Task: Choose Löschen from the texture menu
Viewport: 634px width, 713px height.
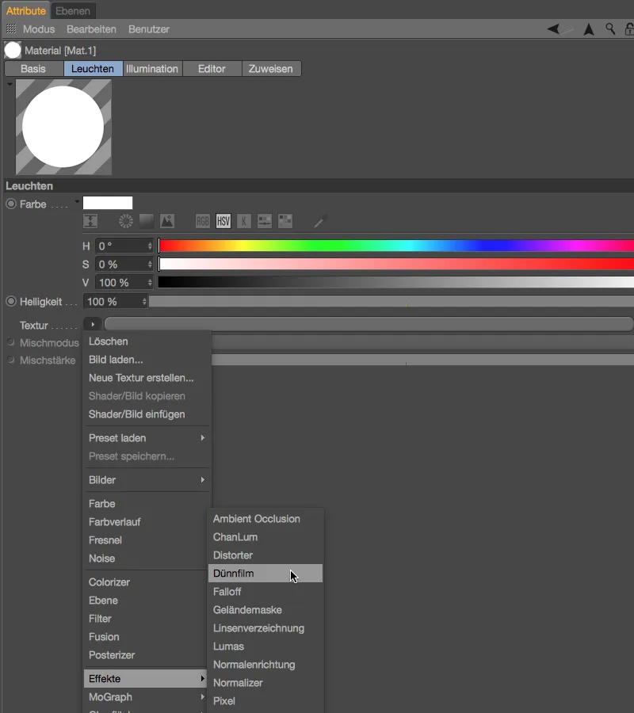Action: click(147, 341)
